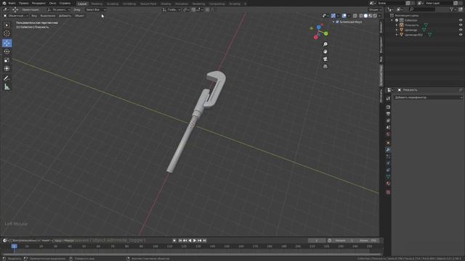This screenshot has height=261, width=465.
Task: Expand the Цилиндр.002 tree item
Action: (x=397, y=35)
